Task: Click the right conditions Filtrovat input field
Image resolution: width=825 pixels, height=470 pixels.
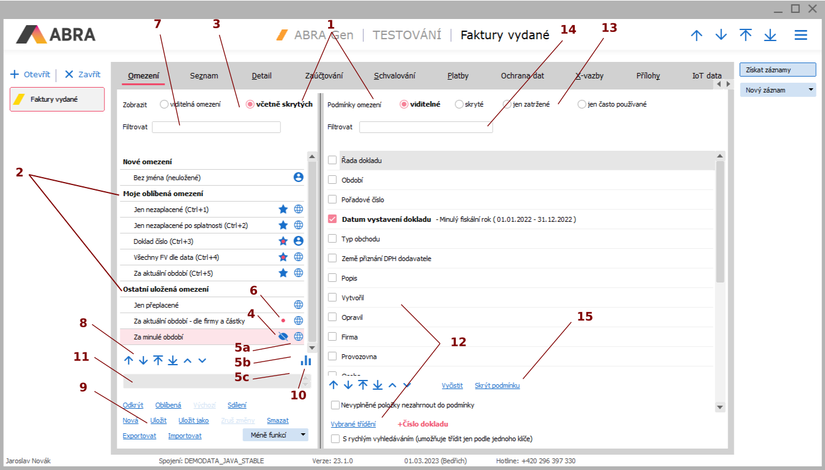Action: click(426, 127)
